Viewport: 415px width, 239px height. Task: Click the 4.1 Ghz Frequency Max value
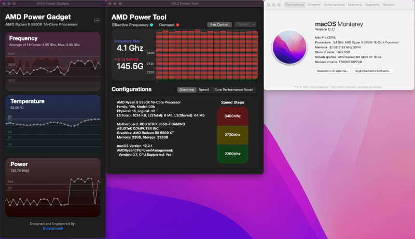pyautogui.click(x=130, y=48)
